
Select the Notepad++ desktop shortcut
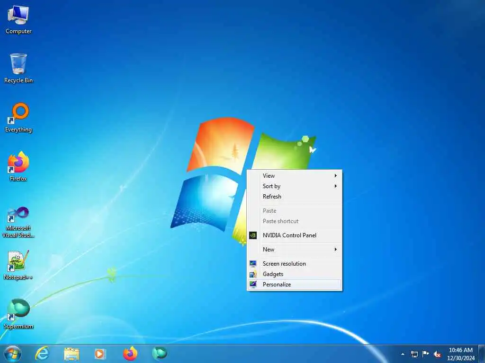pos(18,266)
